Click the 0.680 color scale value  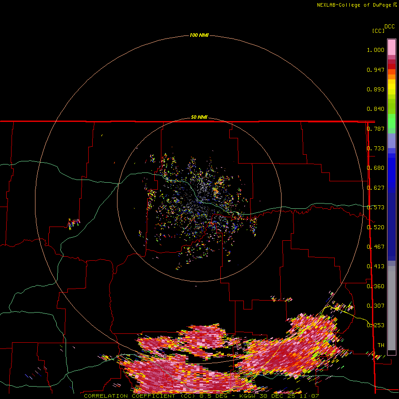(x=376, y=168)
